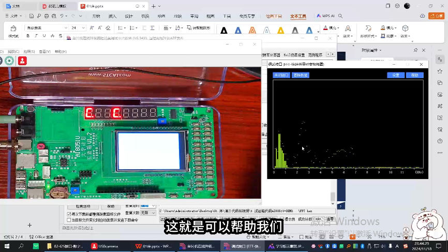Expand the bullet list dropdown arrow
The width and height of the screenshot is (448, 252).
click(125, 28)
